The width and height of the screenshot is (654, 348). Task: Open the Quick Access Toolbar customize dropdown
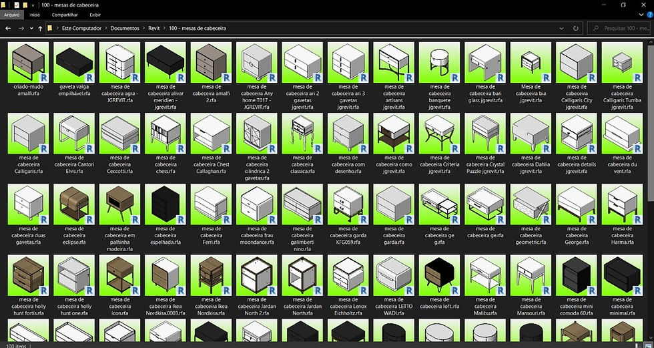(33, 5)
